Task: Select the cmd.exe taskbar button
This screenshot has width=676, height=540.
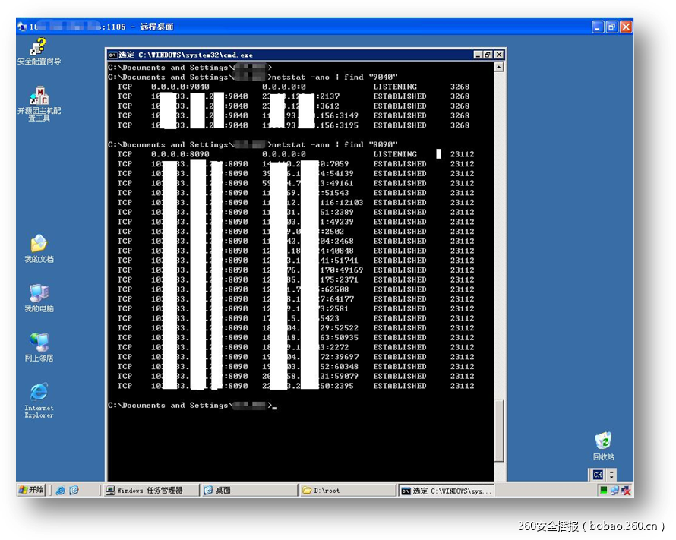Action: (446, 491)
